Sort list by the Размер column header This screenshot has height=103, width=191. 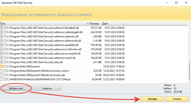95,24
